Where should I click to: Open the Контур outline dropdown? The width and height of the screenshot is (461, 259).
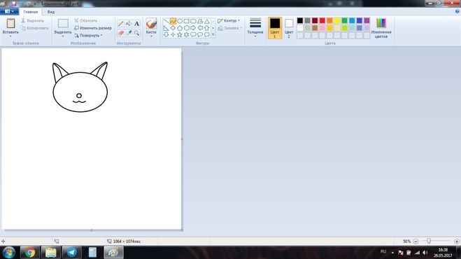point(229,20)
